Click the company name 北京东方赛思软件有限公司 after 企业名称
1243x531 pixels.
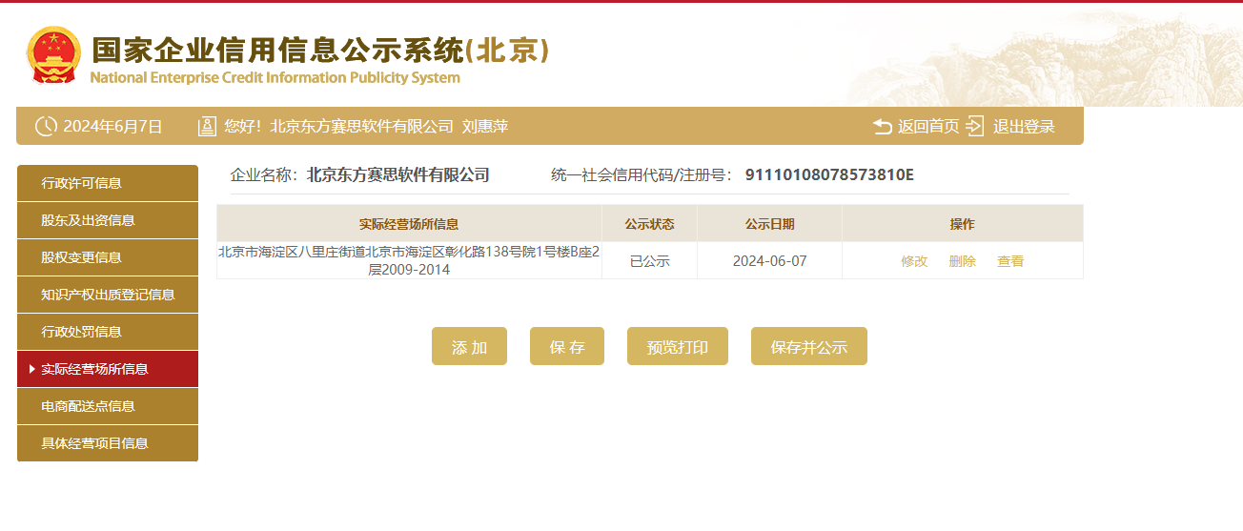pos(398,174)
